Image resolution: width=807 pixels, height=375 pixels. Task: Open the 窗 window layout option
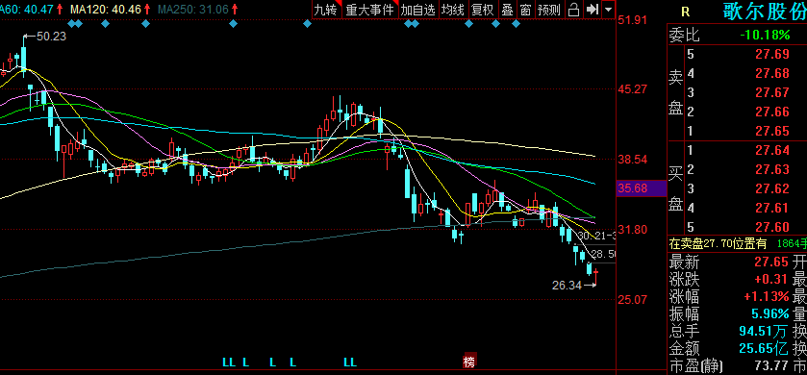click(x=525, y=9)
